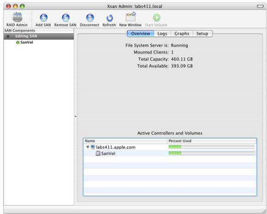Click the File System Server Running status

(179, 45)
